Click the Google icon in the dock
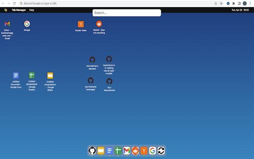 (x=152, y=151)
